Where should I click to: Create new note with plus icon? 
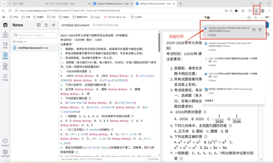tap(54, 25)
